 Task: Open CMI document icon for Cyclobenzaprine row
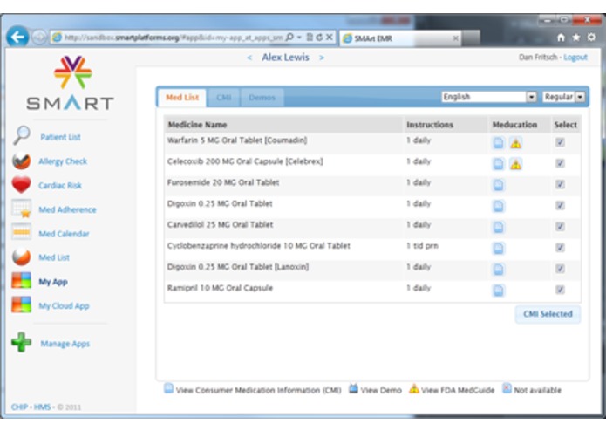pos(499,248)
